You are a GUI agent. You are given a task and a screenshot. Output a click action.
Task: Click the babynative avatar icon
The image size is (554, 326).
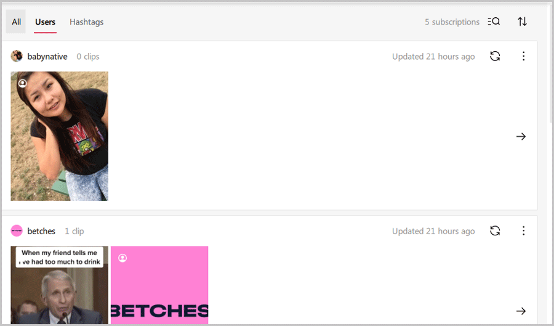pos(17,56)
